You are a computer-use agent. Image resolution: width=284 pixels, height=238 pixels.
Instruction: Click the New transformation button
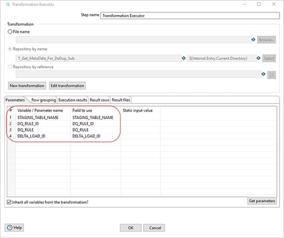point(27,86)
